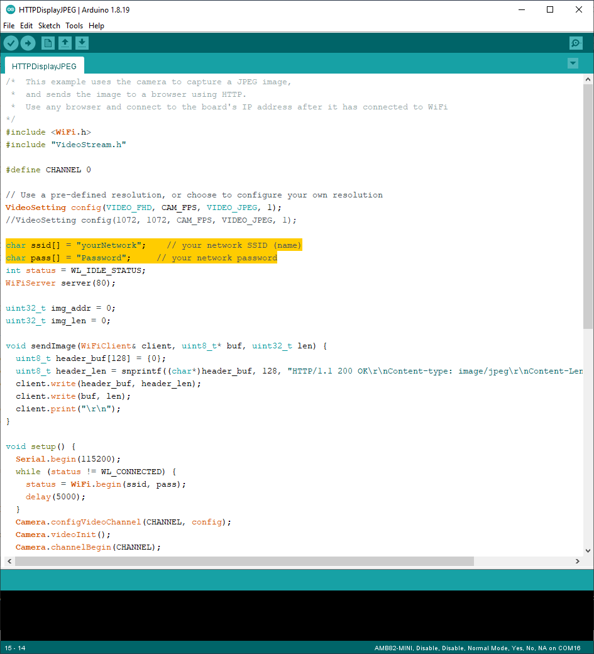The height and width of the screenshot is (654, 594).
Task: Click the int status = WL_IDLE_STATUS line
Action: [76, 270]
